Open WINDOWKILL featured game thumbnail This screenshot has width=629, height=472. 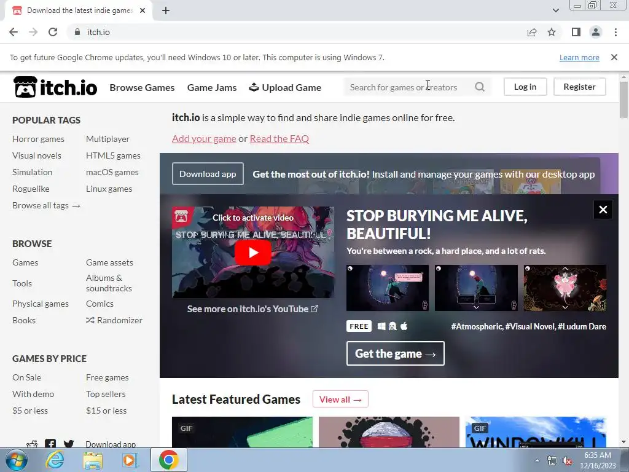[x=536, y=432]
